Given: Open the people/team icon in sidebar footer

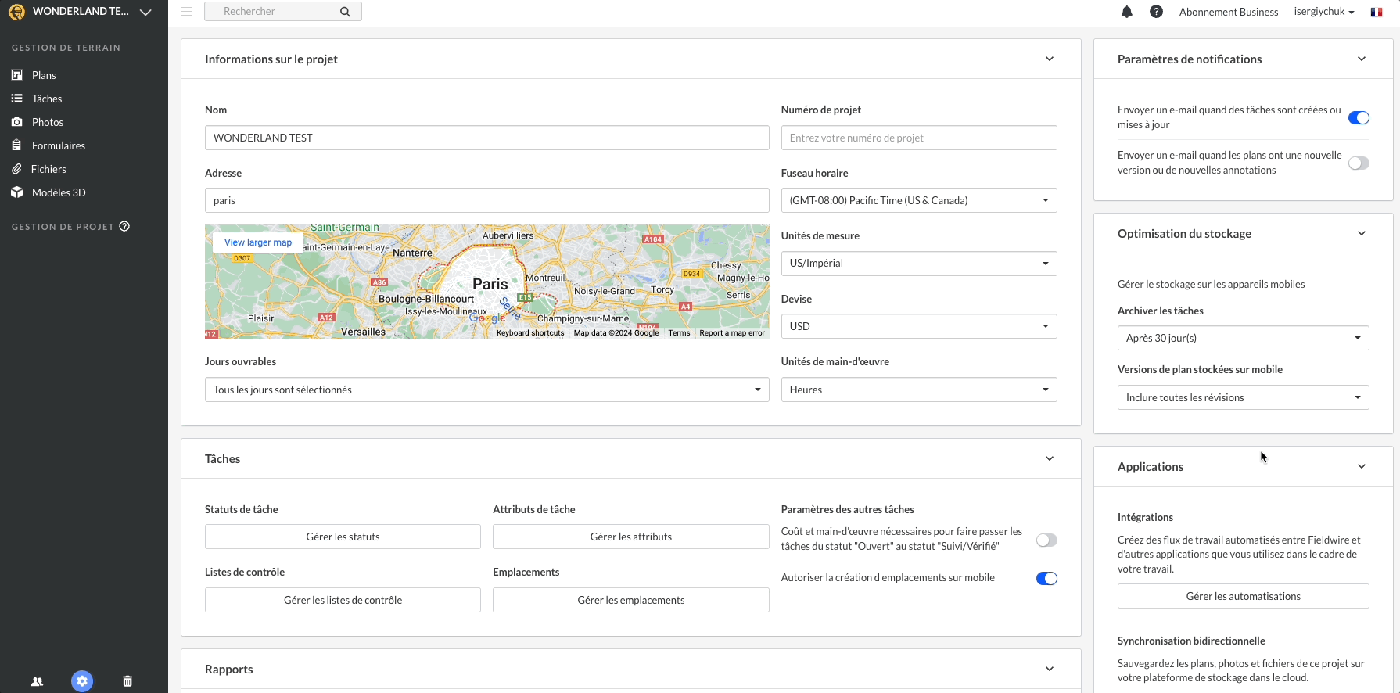Looking at the screenshot, I should coord(37,681).
